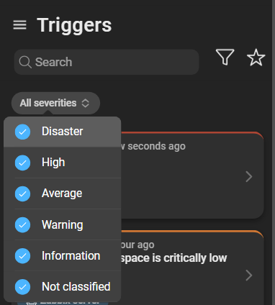
Task: Select the Warning menu entry label
Action: pyautogui.click(x=63, y=225)
